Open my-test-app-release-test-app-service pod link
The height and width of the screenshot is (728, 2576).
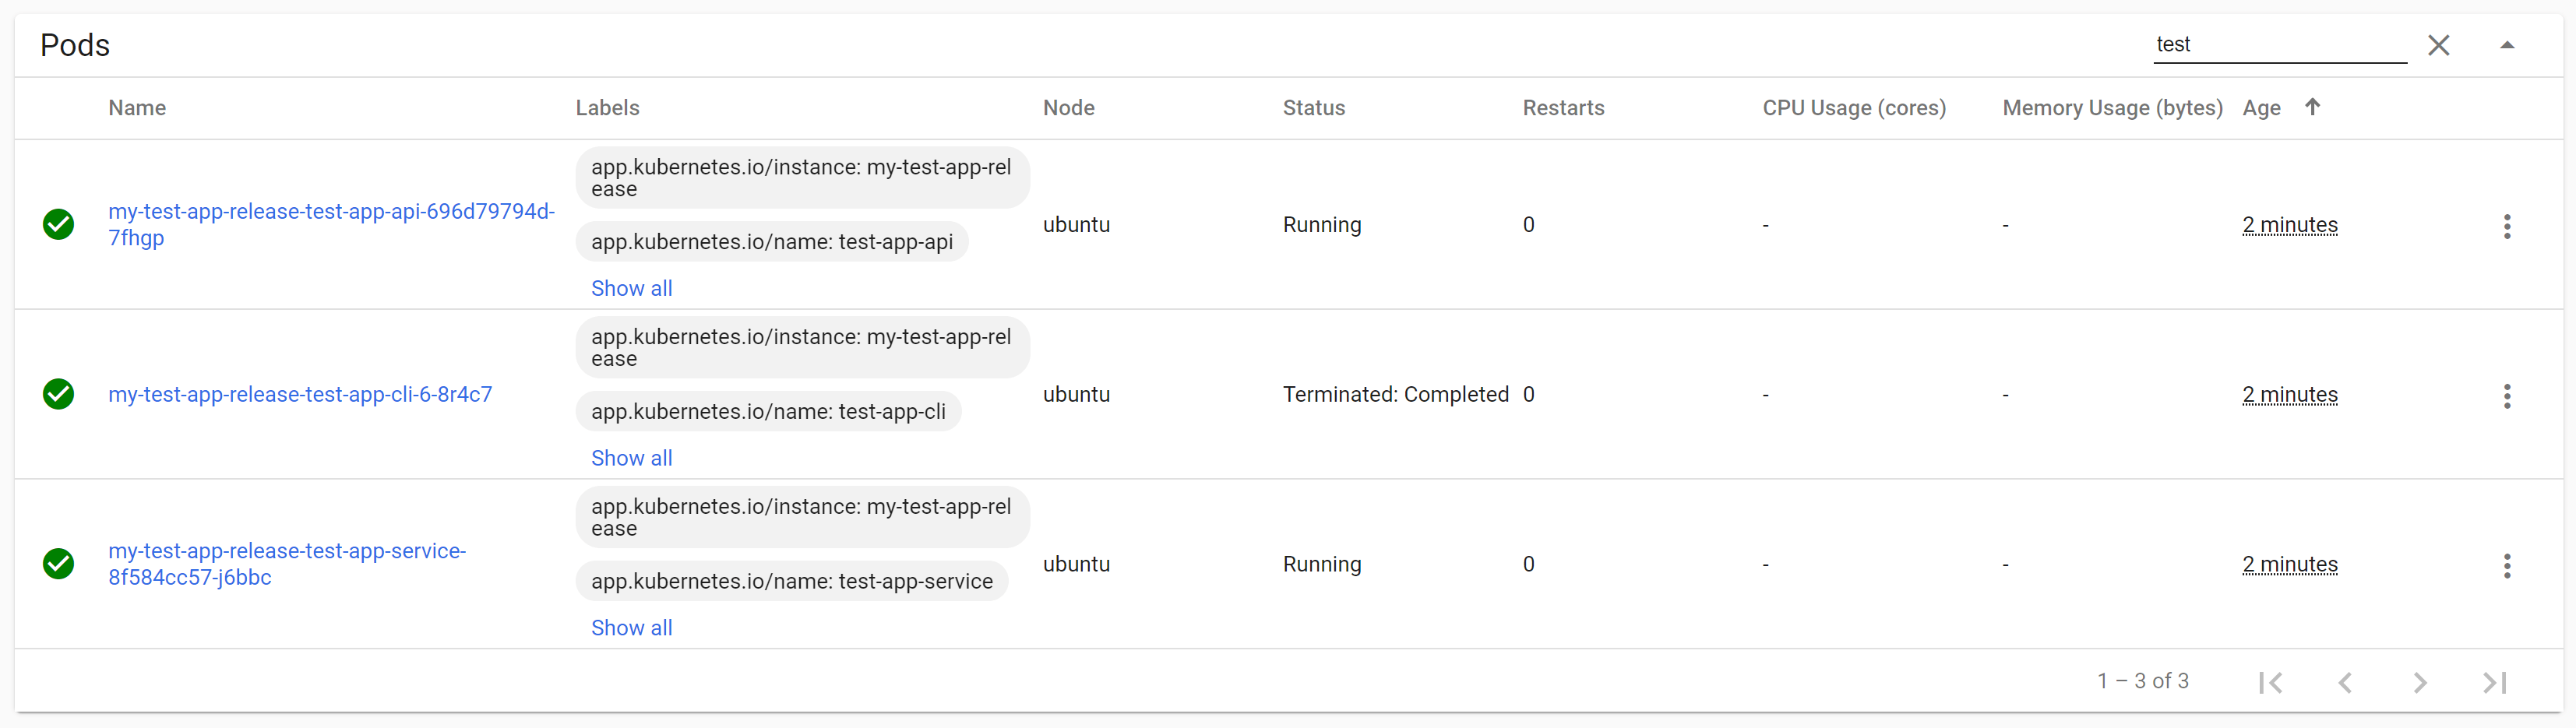[x=287, y=564]
